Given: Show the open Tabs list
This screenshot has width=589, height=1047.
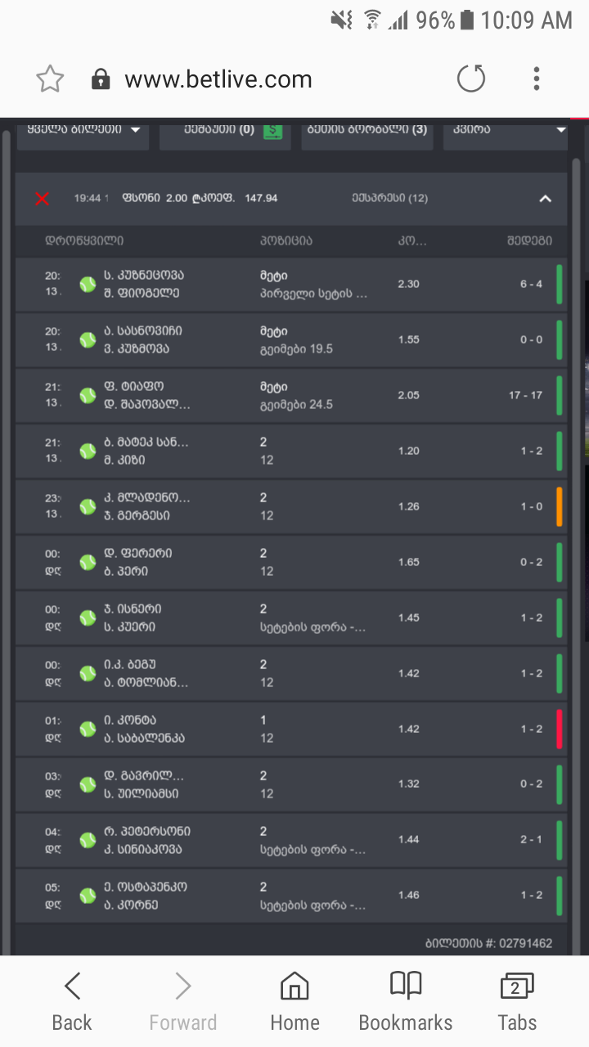Looking at the screenshot, I should pos(517,1001).
